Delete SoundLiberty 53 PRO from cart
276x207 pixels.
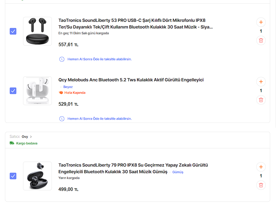(261, 40)
